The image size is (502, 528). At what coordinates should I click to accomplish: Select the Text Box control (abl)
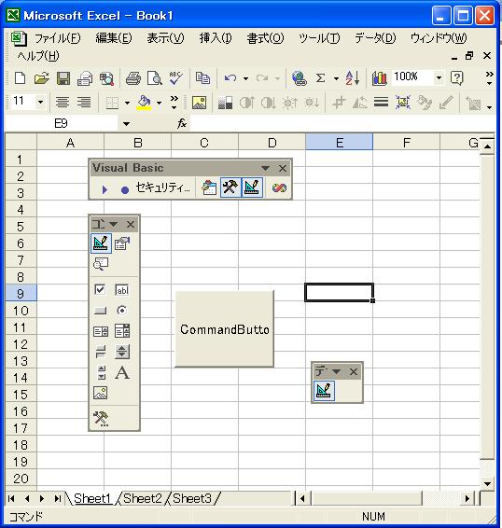pos(121,290)
